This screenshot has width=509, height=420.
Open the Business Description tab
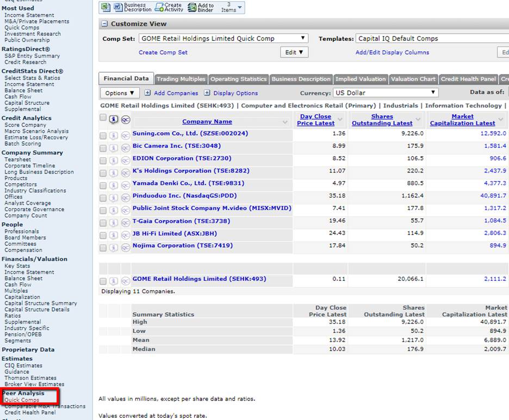click(x=301, y=79)
